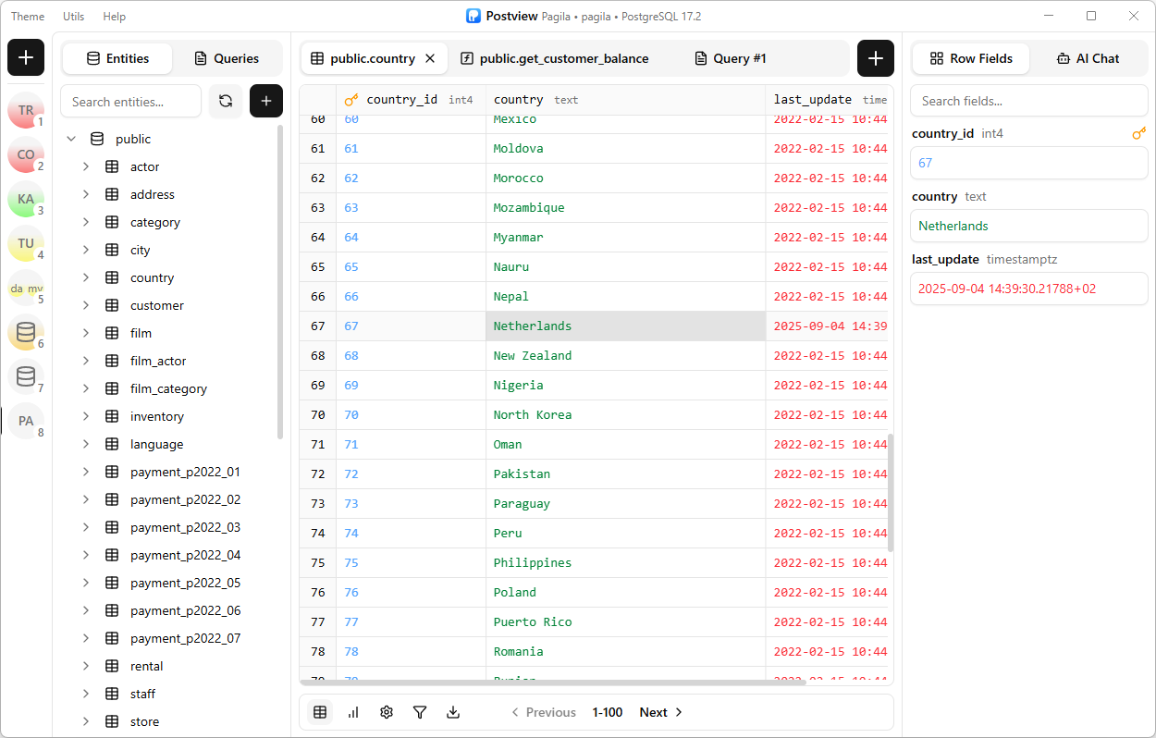Screen dimensions: 1156x738
Task: Click the Search fields input
Action: click(1028, 101)
